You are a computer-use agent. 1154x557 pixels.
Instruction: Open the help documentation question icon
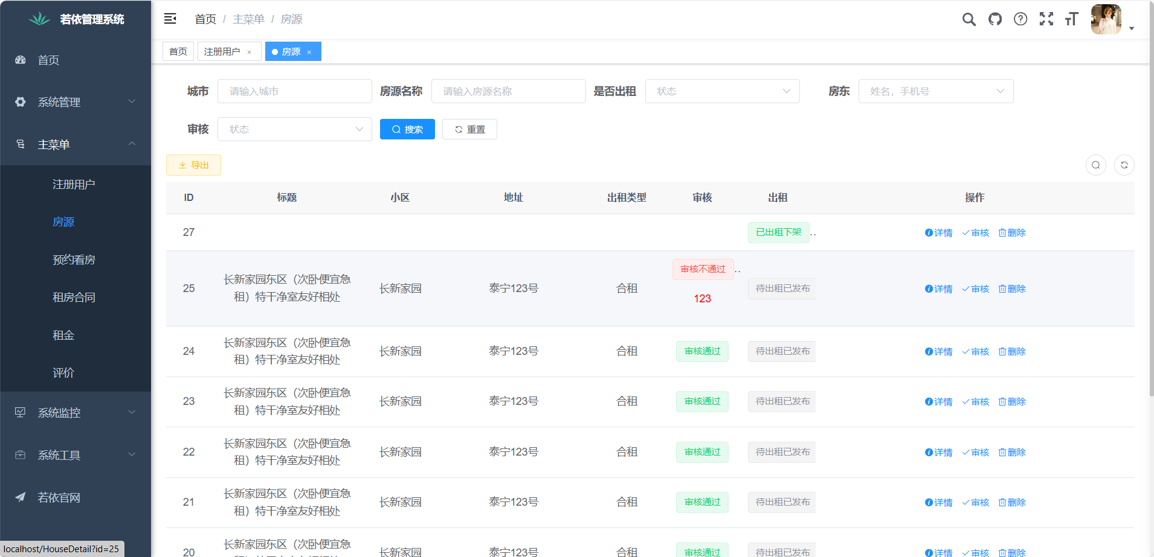[x=1020, y=19]
